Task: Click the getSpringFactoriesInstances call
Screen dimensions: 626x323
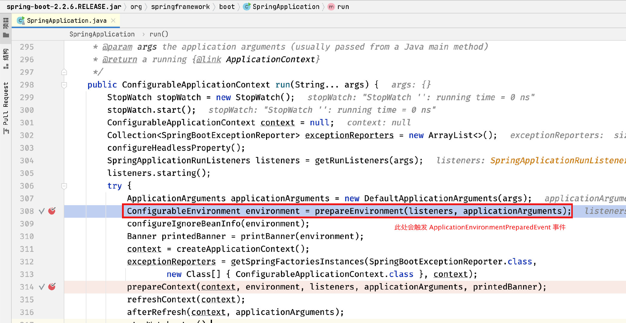Action: (297, 262)
